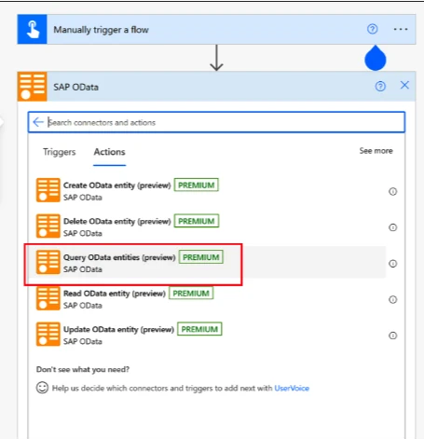This screenshot has height=439, width=424.
Task: Click the Query OData entities icon
Action: (48, 262)
